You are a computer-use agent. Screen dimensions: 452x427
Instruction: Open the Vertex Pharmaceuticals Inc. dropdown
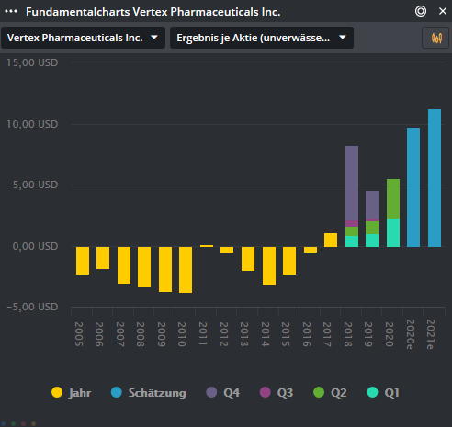83,38
